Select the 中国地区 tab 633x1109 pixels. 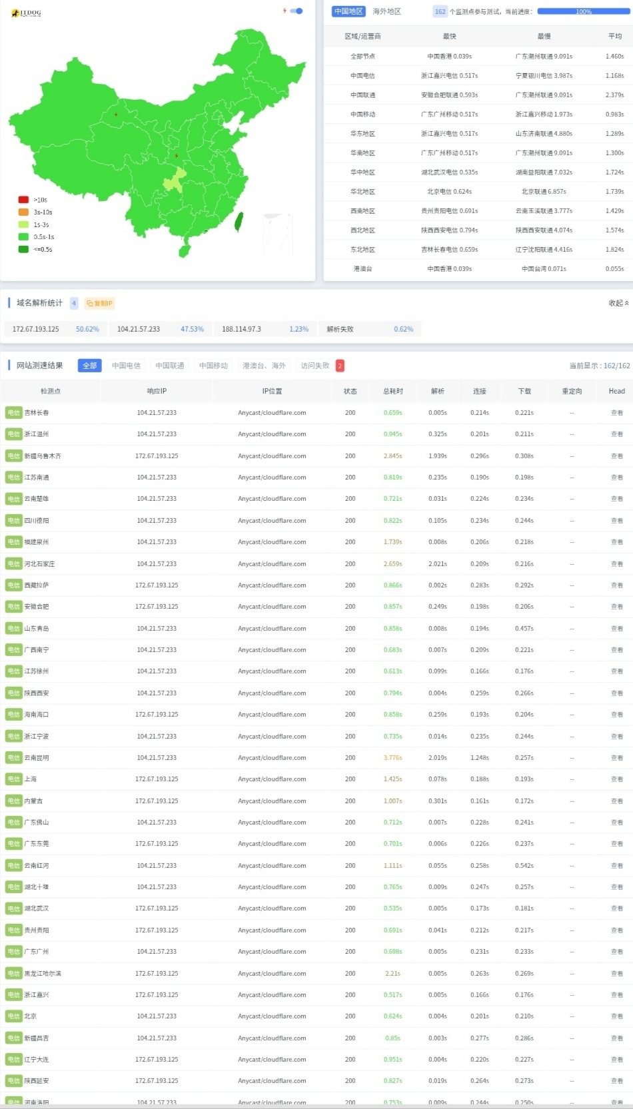(x=348, y=11)
